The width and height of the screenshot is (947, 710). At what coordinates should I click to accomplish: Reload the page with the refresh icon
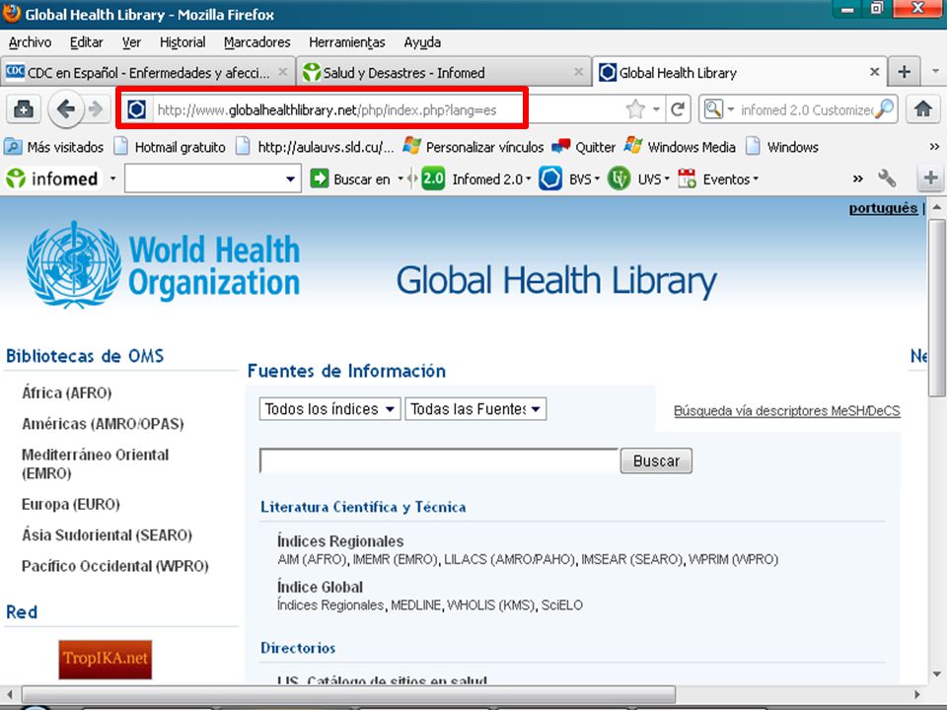[678, 109]
